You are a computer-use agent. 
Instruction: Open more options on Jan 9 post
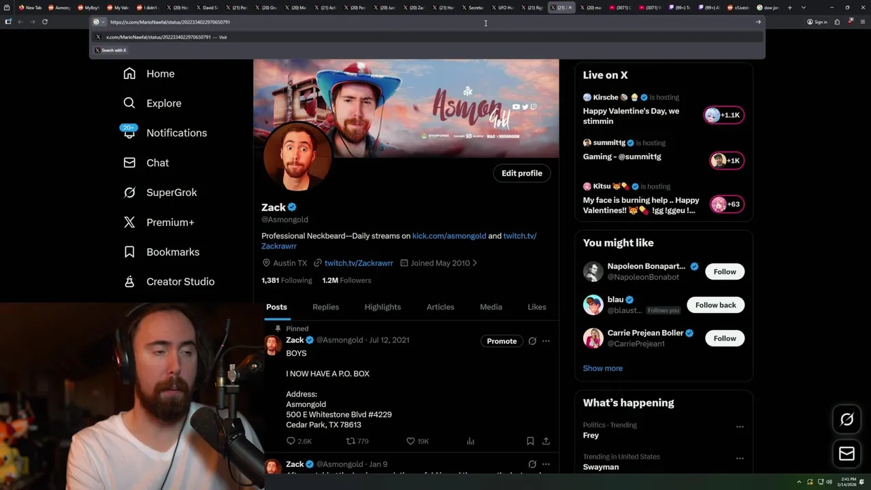[546, 464]
